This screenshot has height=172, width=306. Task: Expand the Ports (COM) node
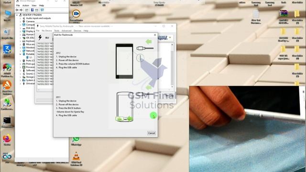pos(20,61)
